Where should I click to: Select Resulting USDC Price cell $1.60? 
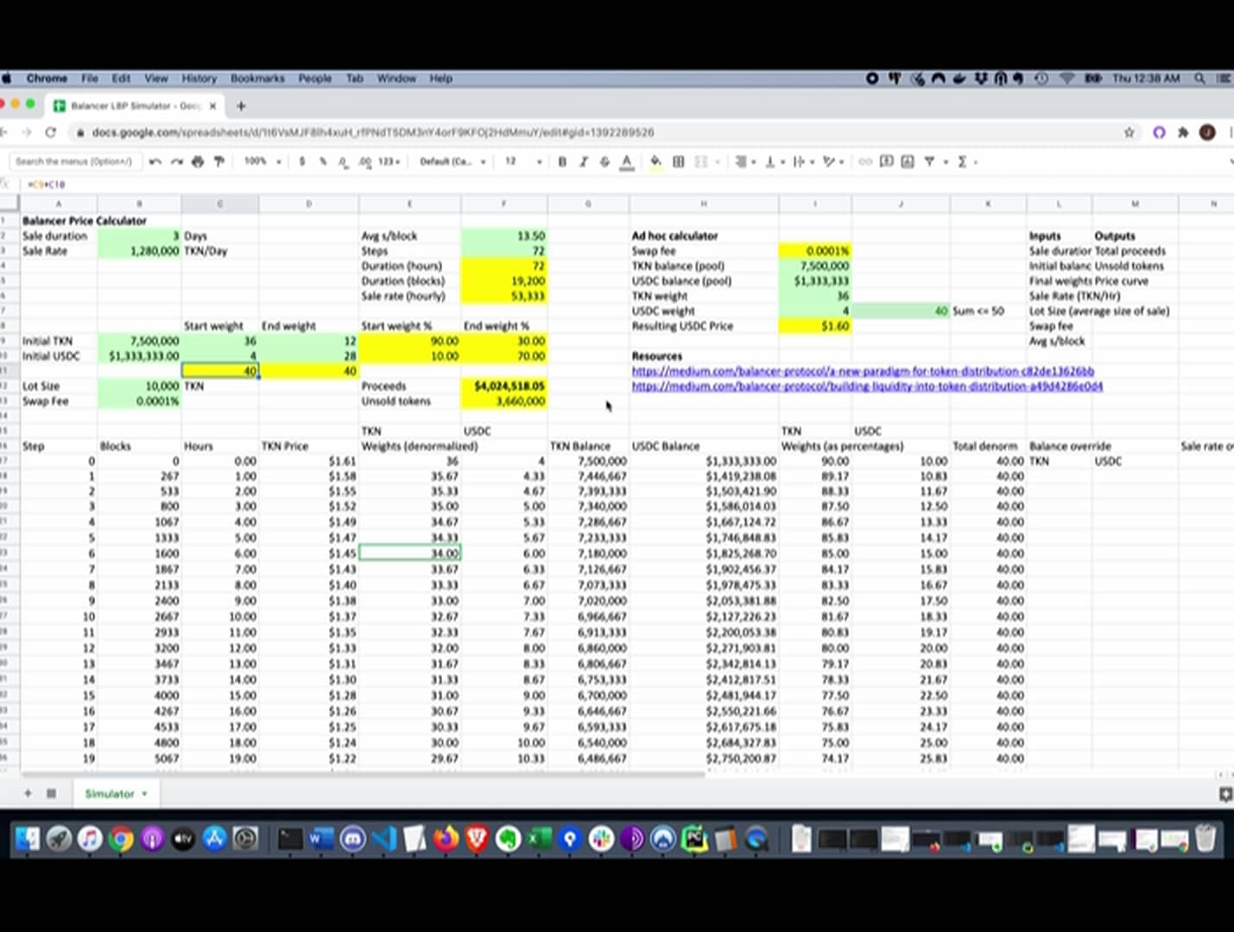pyautogui.click(x=815, y=326)
